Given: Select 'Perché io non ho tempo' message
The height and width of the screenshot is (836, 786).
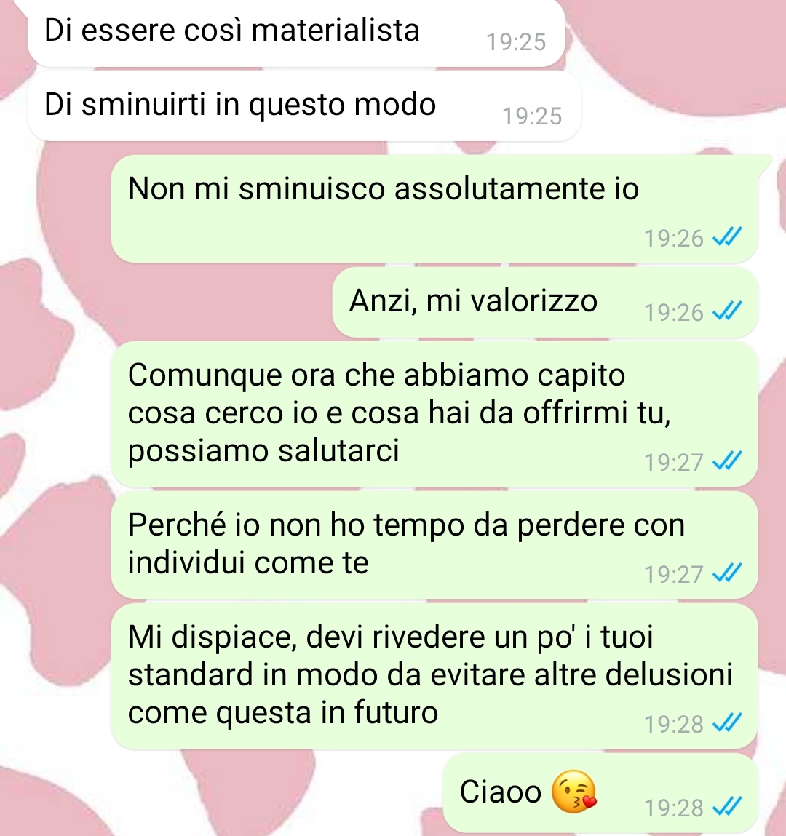Looking at the screenshot, I should 434,545.
